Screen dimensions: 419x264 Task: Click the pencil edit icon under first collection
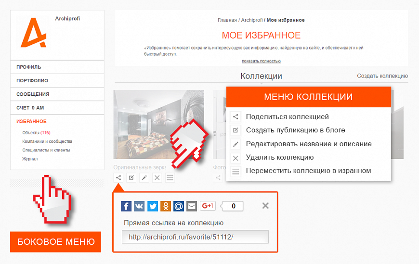[144, 177]
